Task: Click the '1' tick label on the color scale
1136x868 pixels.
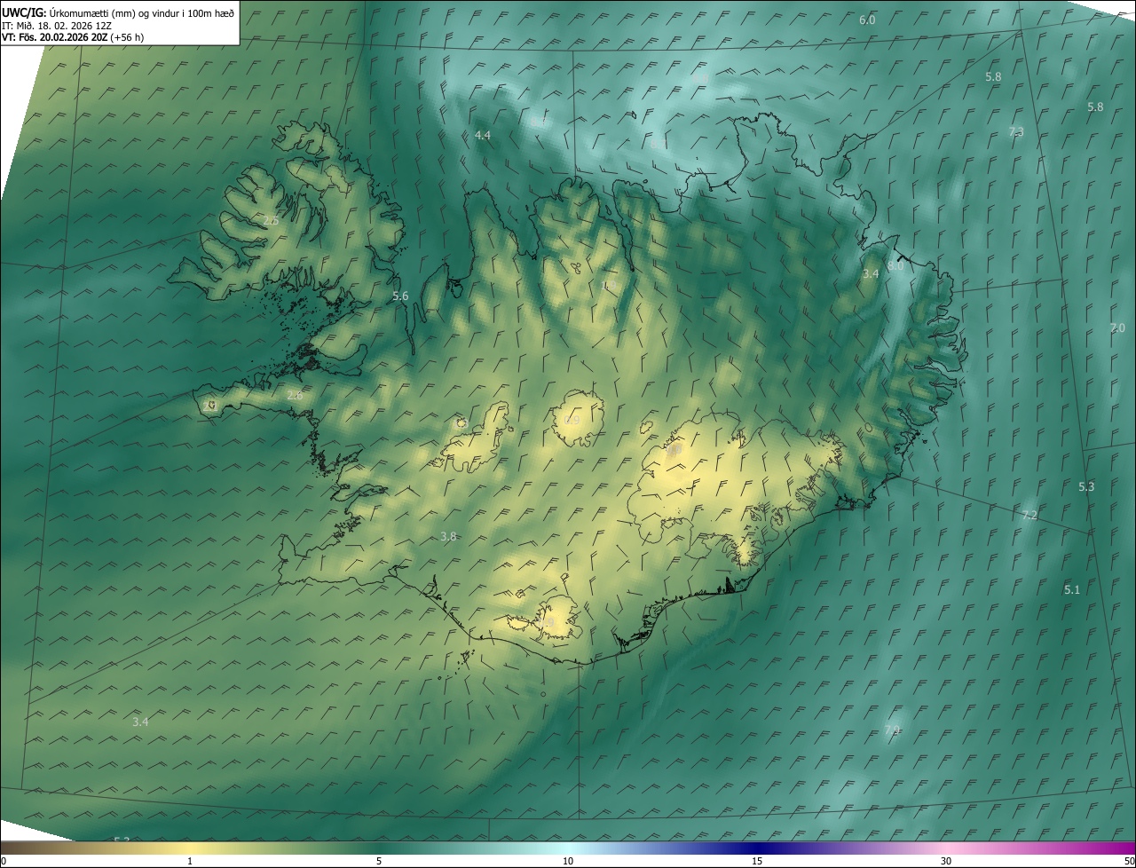Action: click(x=190, y=861)
